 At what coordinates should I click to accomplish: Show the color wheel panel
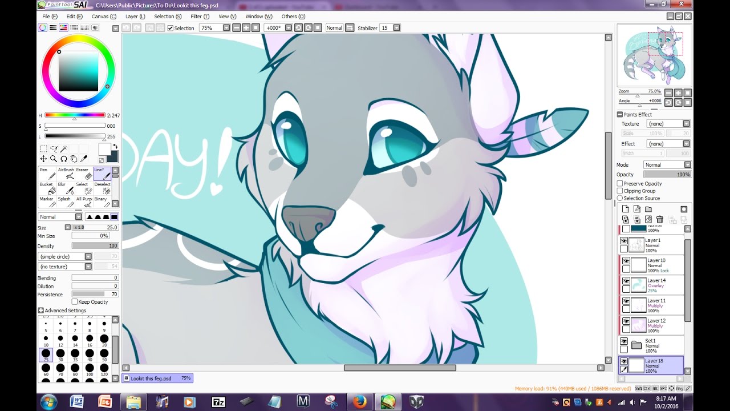click(43, 27)
